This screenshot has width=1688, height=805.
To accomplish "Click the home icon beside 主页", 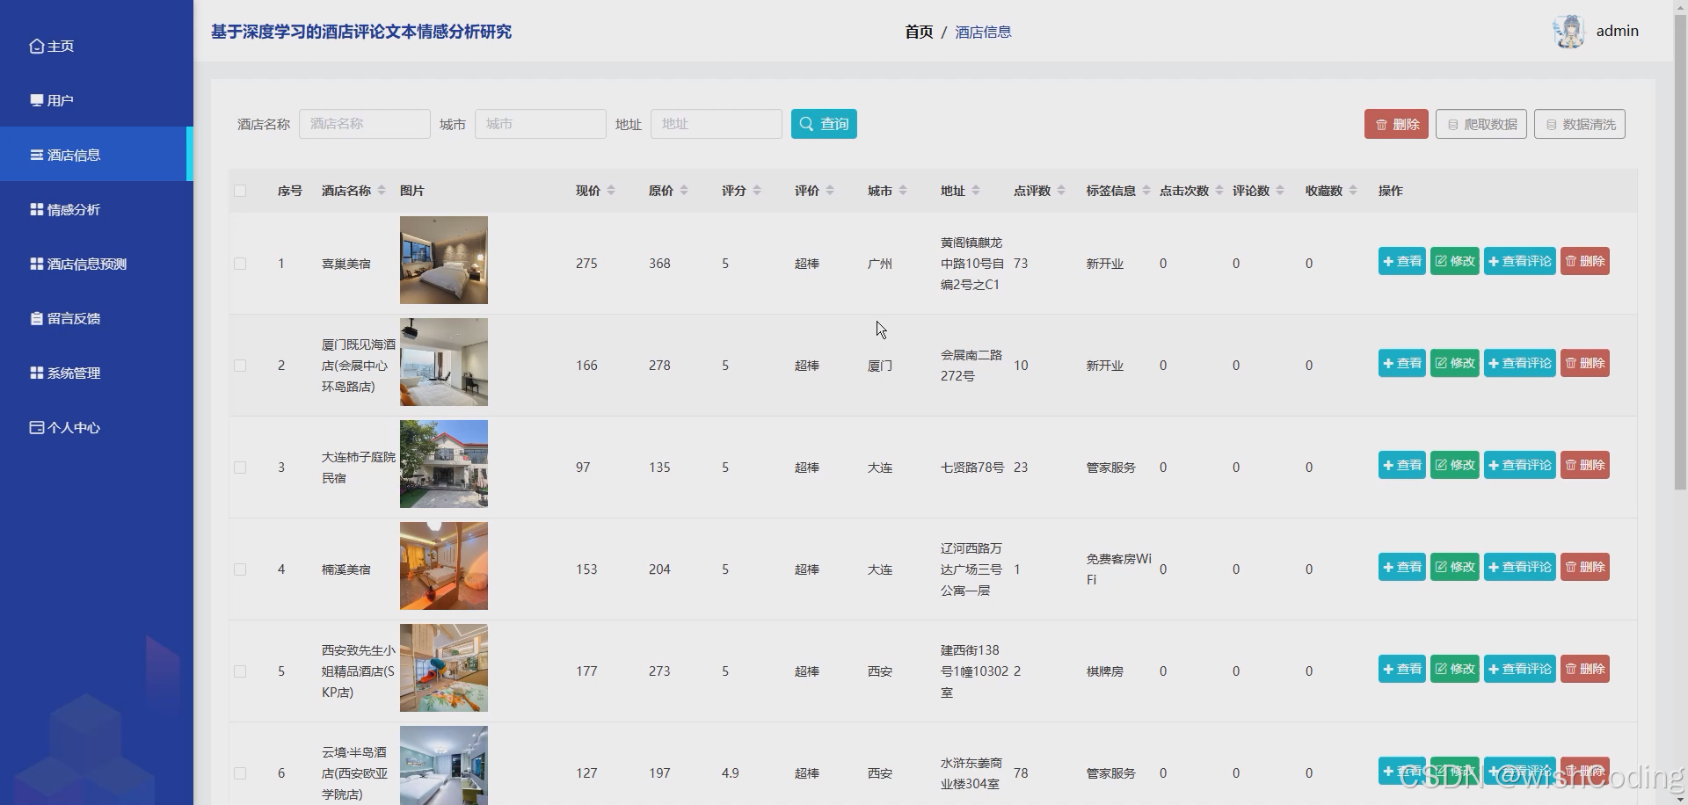I will pyautogui.click(x=36, y=46).
